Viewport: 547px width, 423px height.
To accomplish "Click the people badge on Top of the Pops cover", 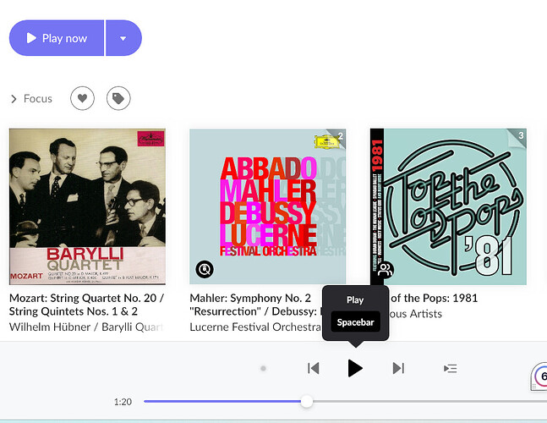I will click(x=386, y=269).
